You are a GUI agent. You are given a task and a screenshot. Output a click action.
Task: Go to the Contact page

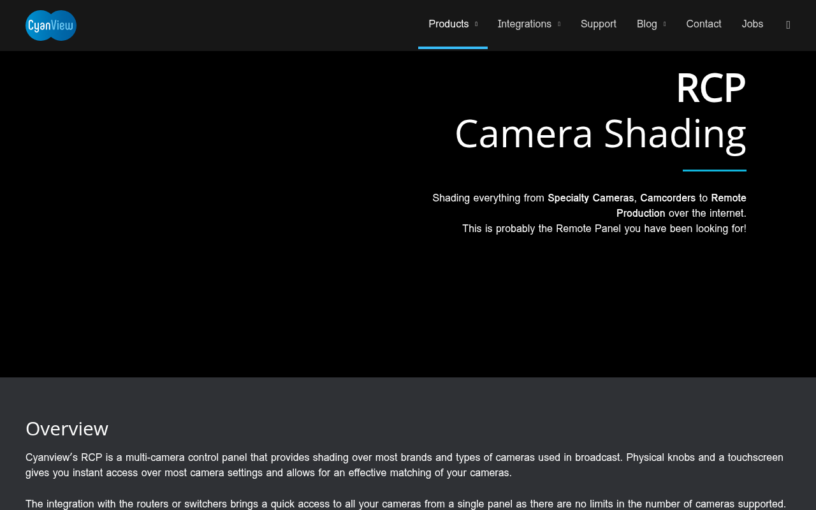coord(704,24)
